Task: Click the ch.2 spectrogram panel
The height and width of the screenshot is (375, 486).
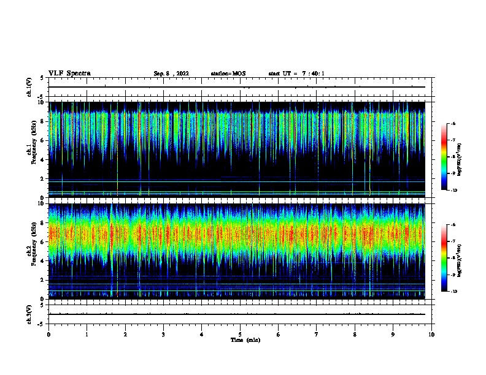Action: (x=236, y=251)
